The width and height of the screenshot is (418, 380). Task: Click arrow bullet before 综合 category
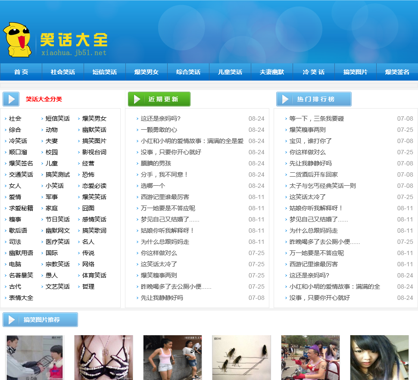[x=6, y=130]
